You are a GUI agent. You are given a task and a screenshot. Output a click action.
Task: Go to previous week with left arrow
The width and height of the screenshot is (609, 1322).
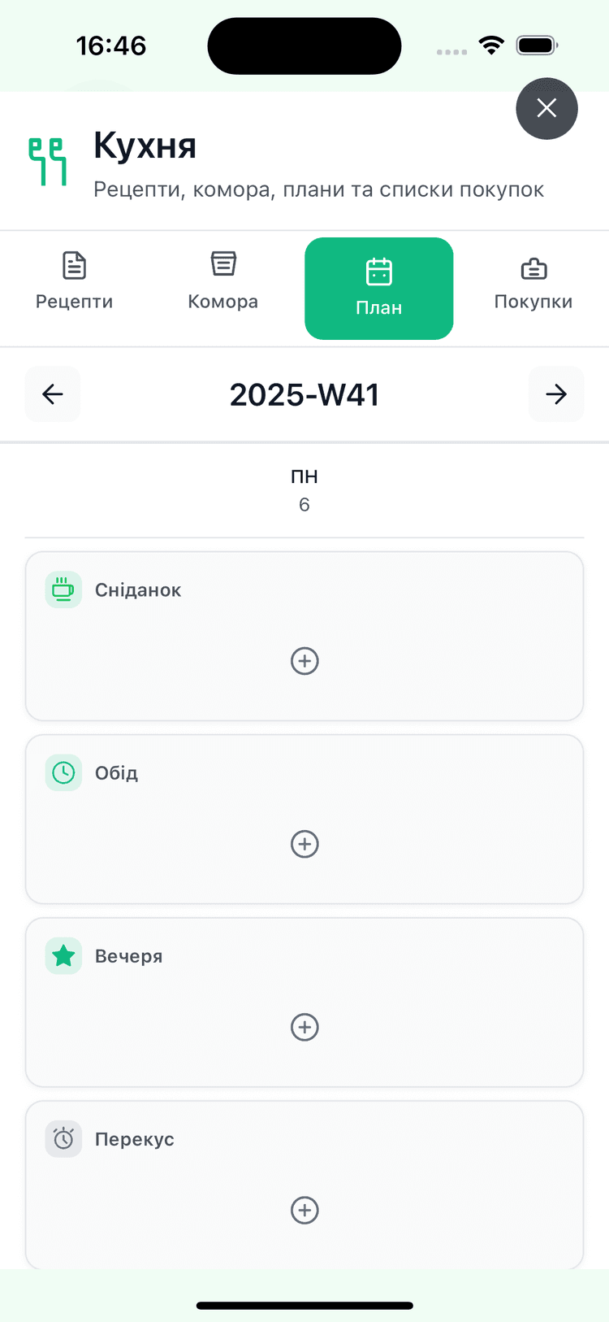tap(53, 394)
